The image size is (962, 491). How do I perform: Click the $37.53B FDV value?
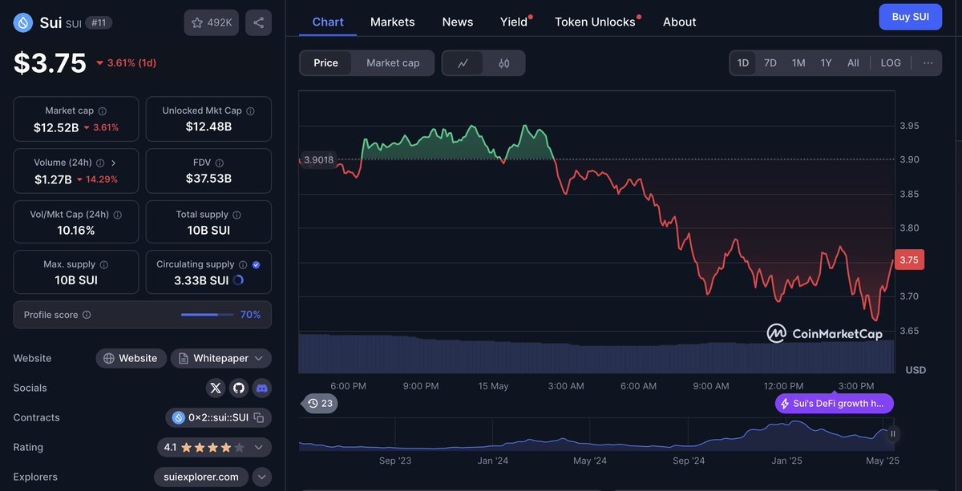(208, 179)
